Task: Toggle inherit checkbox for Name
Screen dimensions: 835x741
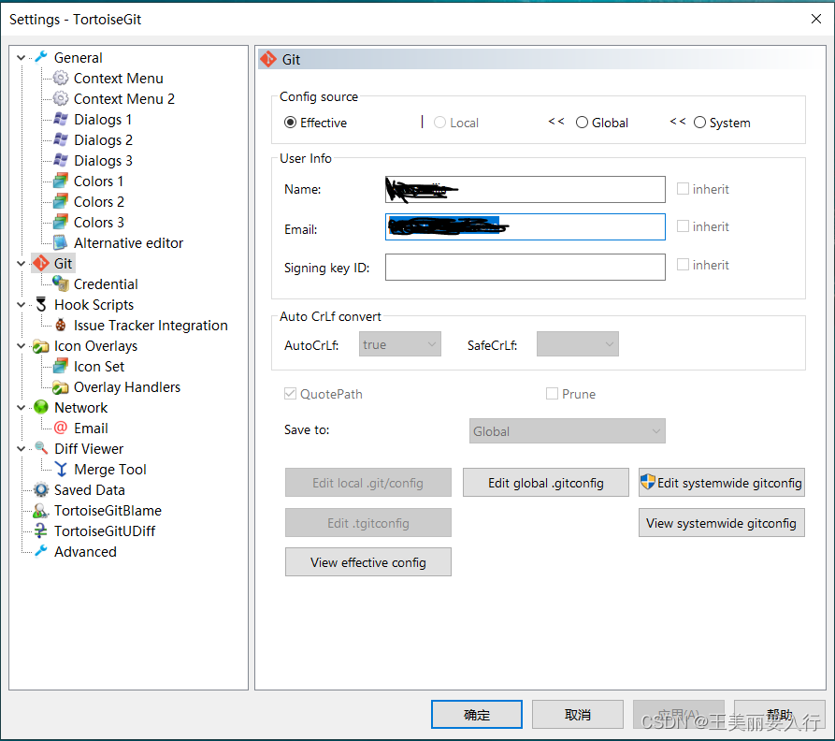Action: (x=683, y=189)
